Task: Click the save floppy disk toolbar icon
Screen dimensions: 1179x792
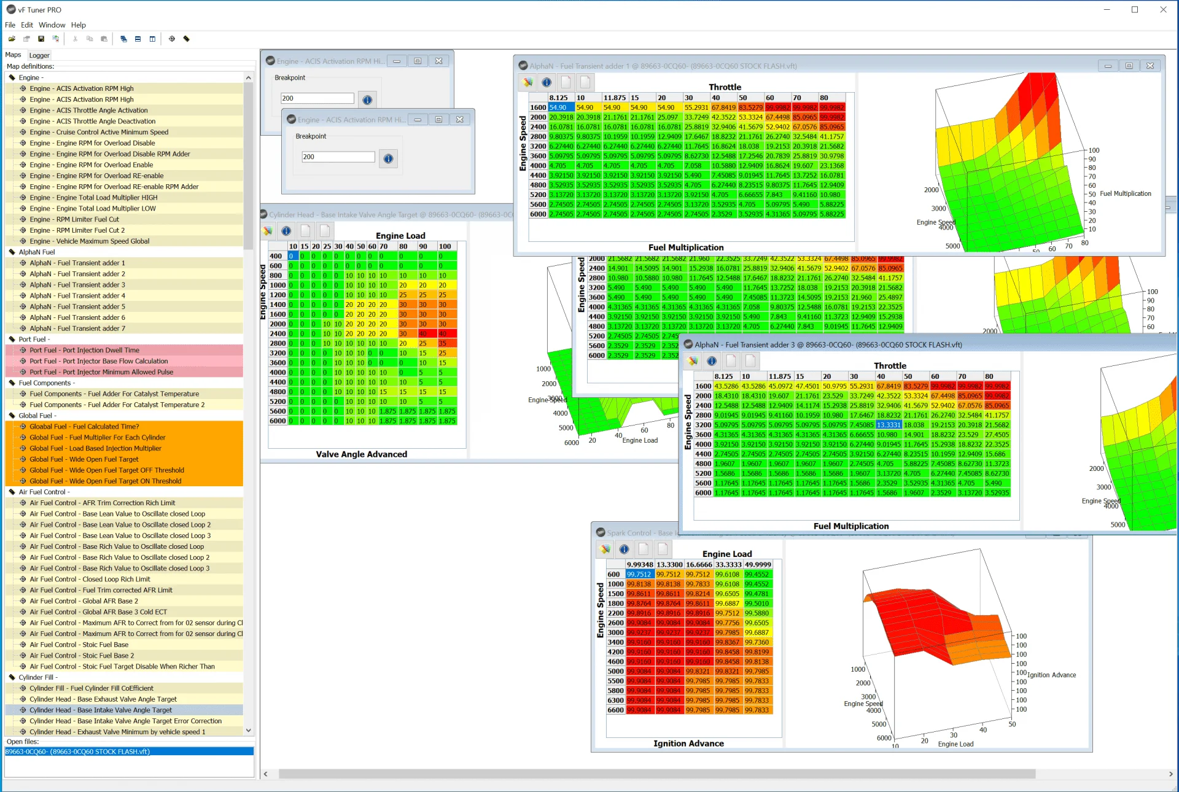Action: (41, 39)
